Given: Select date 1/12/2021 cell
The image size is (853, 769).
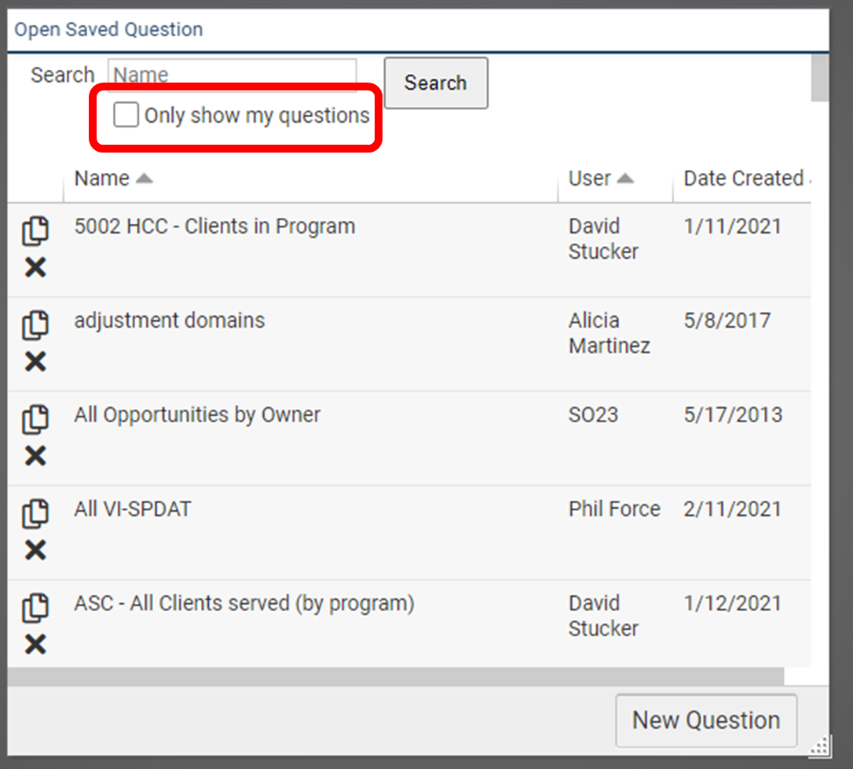Looking at the screenshot, I should (732, 603).
